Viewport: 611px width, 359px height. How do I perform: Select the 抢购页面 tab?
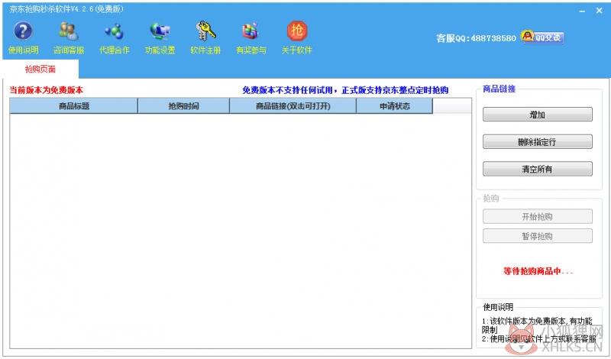tap(40, 70)
